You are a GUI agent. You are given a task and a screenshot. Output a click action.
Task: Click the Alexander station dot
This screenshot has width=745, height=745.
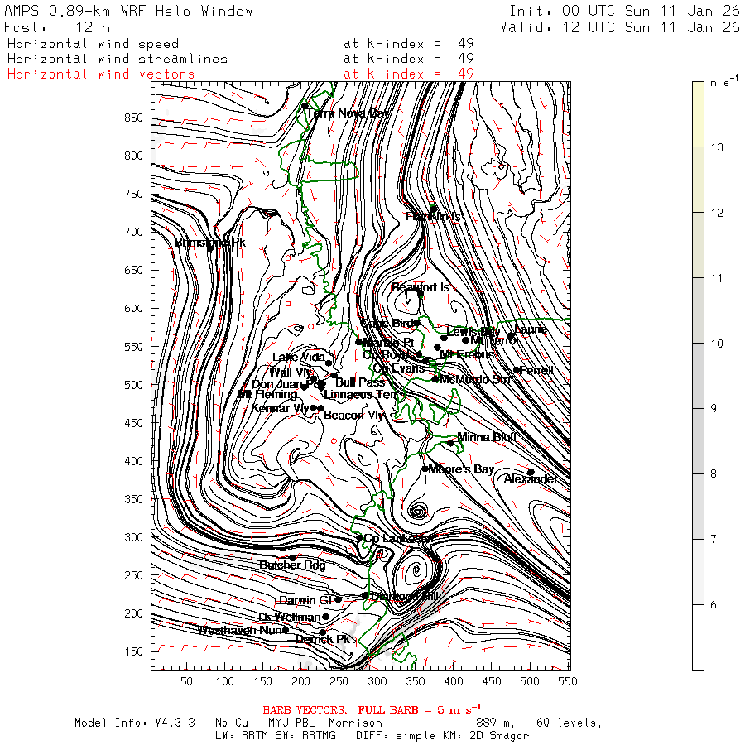pos(531,473)
